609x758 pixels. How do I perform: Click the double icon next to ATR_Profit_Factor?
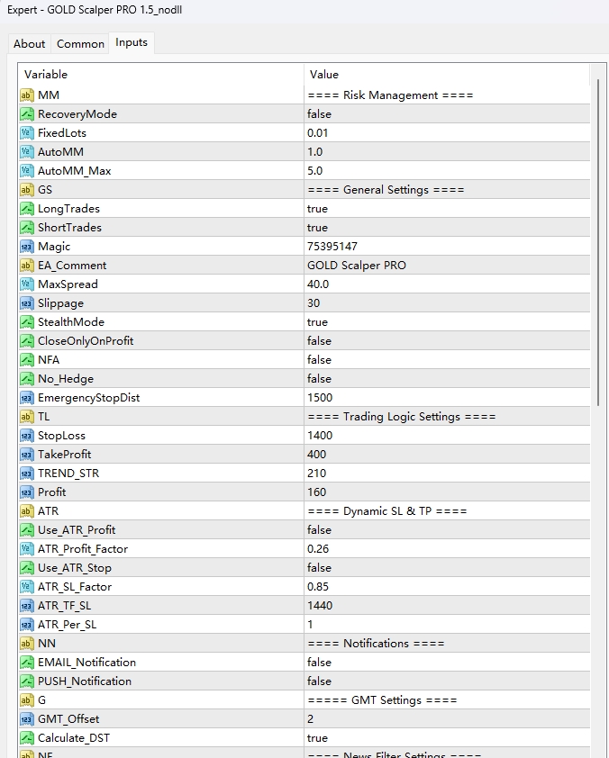pyautogui.click(x=27, y=549)
